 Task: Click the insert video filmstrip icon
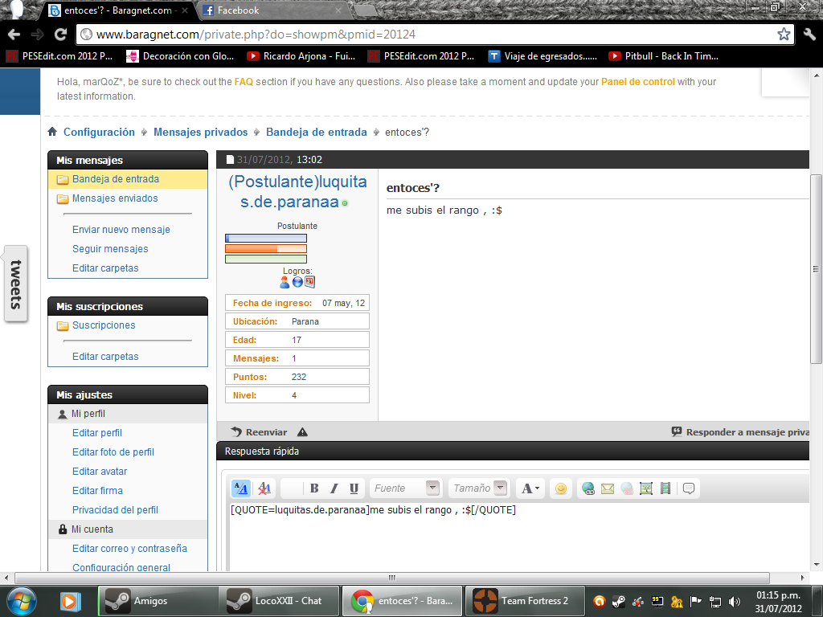coord(665,488)
